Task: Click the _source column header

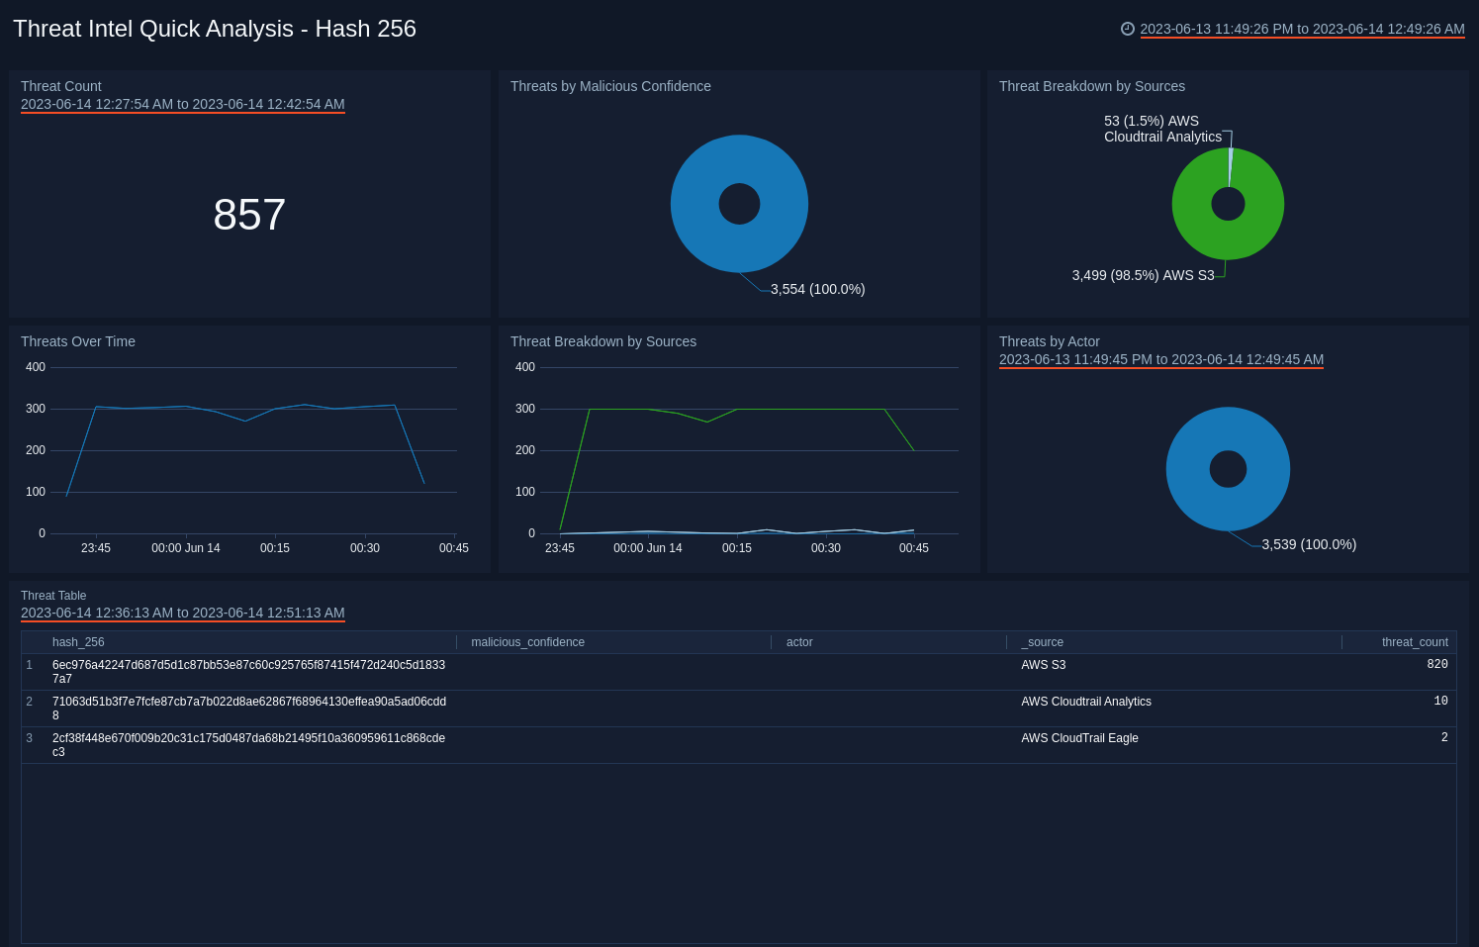Action: pos(1042,642)
